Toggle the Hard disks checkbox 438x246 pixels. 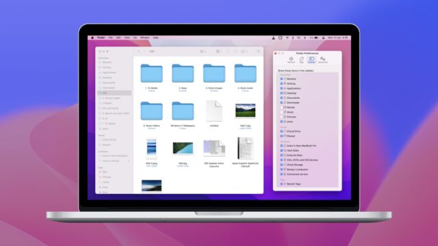click(x=281, y=150)
